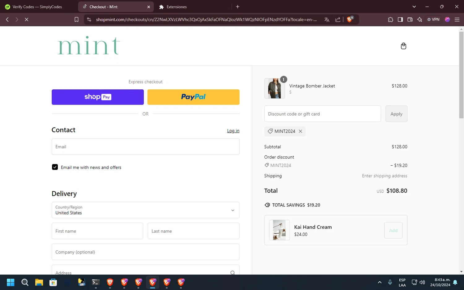Focus the First name field
Screen dimensions: 464x290
coord(97,231)
